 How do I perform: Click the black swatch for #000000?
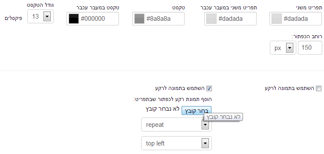click(x=74, y=19)
